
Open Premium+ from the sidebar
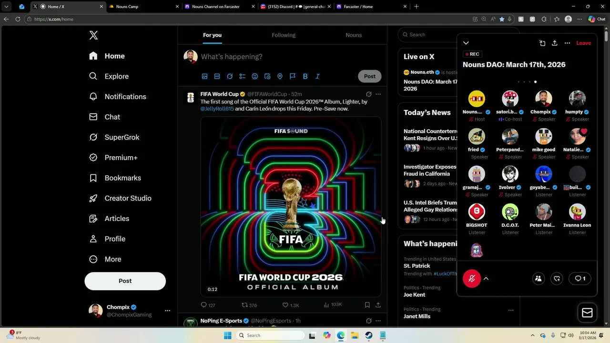113,158
